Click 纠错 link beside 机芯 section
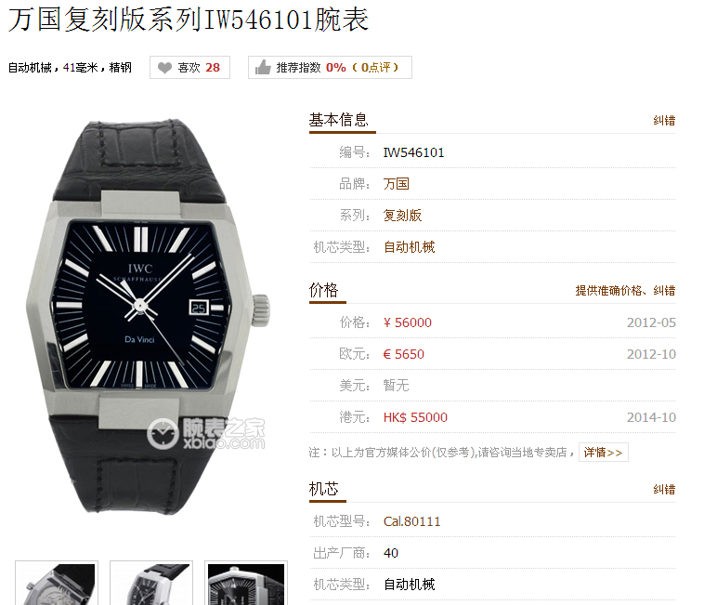The image size is (704, 605). point(664,490)
